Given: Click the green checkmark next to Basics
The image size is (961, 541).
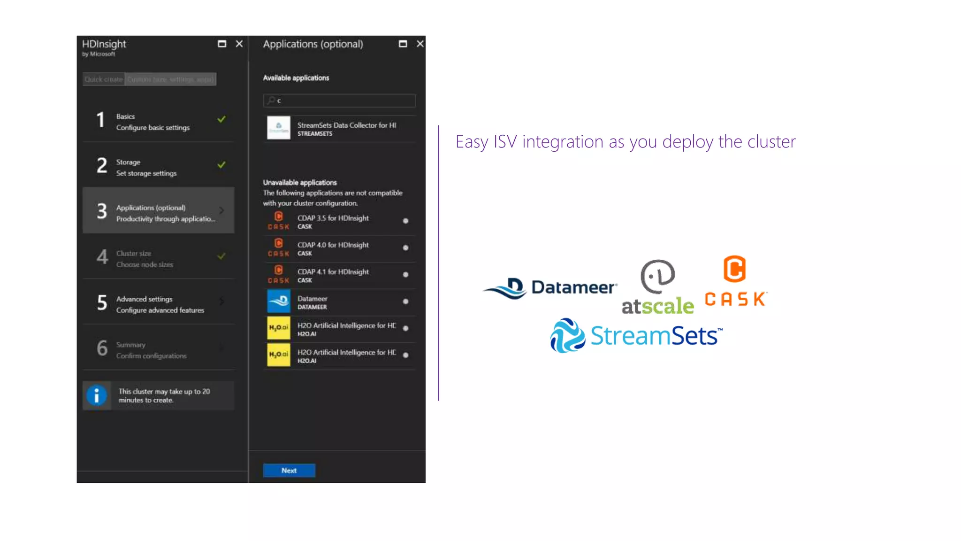Looking at the screenshot, I should coord(221,119).
